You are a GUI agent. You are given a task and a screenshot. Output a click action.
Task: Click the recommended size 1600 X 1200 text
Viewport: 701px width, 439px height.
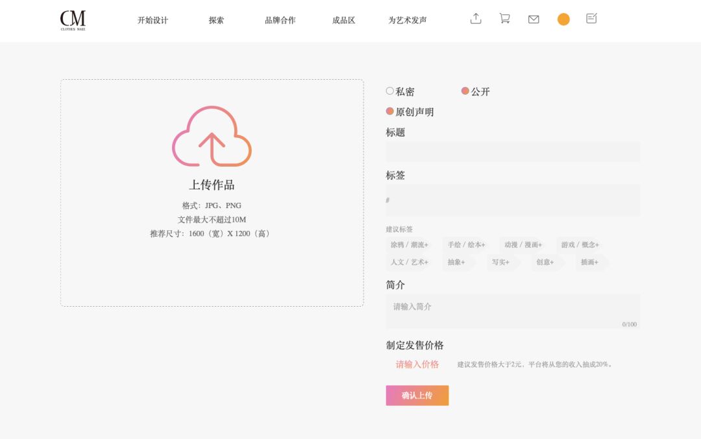point(211,233)
